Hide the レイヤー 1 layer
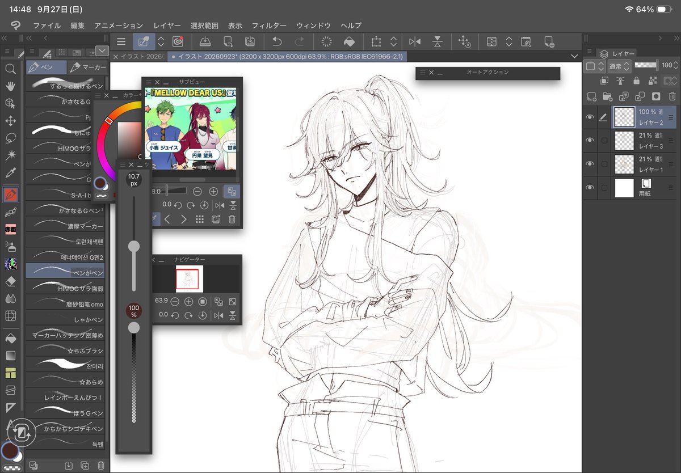Screen dimensions: 681x473 click(x=590, y=164)
